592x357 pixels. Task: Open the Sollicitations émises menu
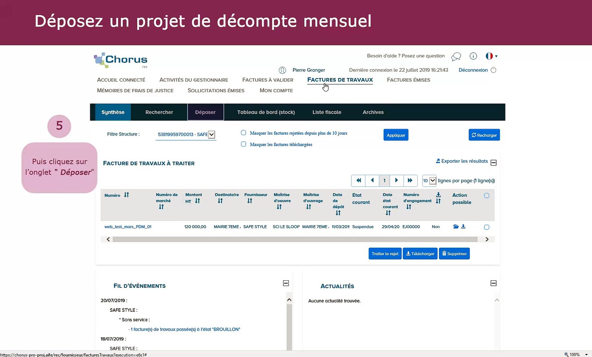216,91
